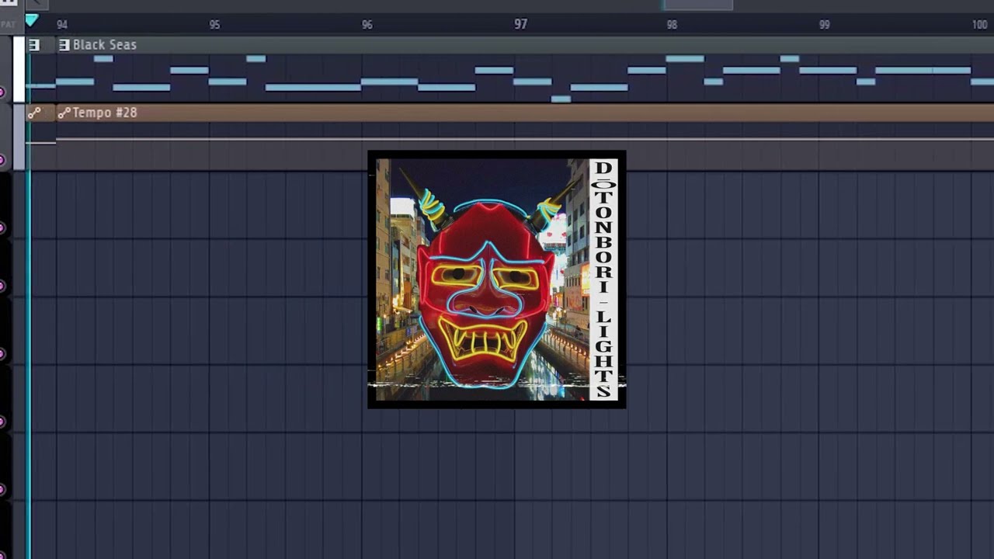Image resolution: width=994 pixels, height=559 pixels.
Task: Click the piano-roll icon beside the Black Seas title
Action: pos(64,45)
